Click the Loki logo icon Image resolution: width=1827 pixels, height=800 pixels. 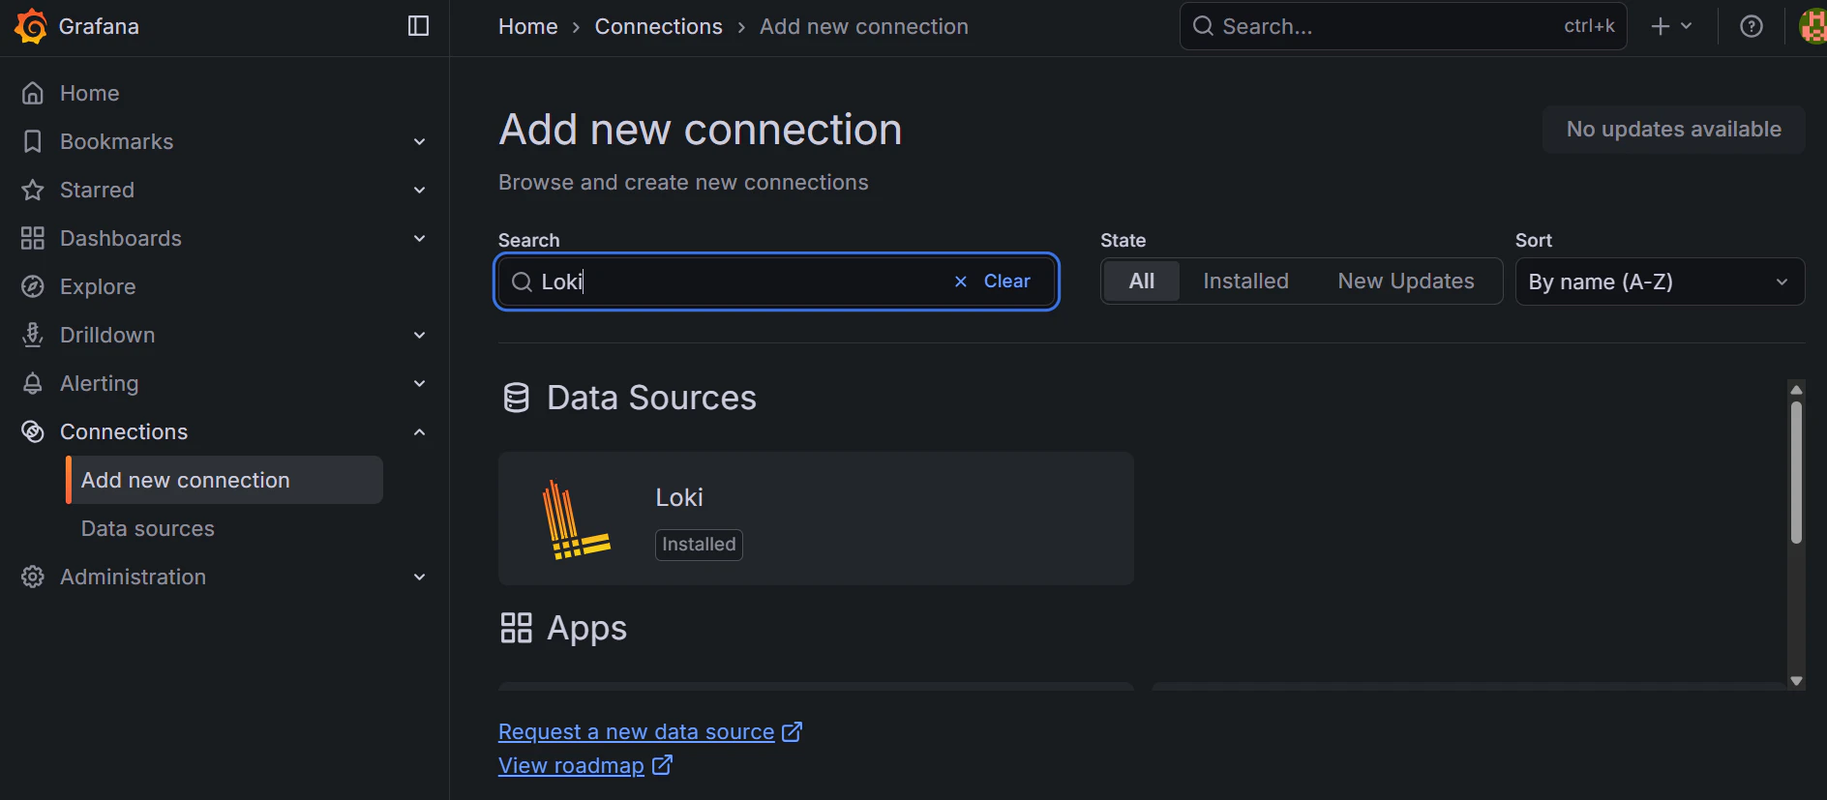click(575, 519)
